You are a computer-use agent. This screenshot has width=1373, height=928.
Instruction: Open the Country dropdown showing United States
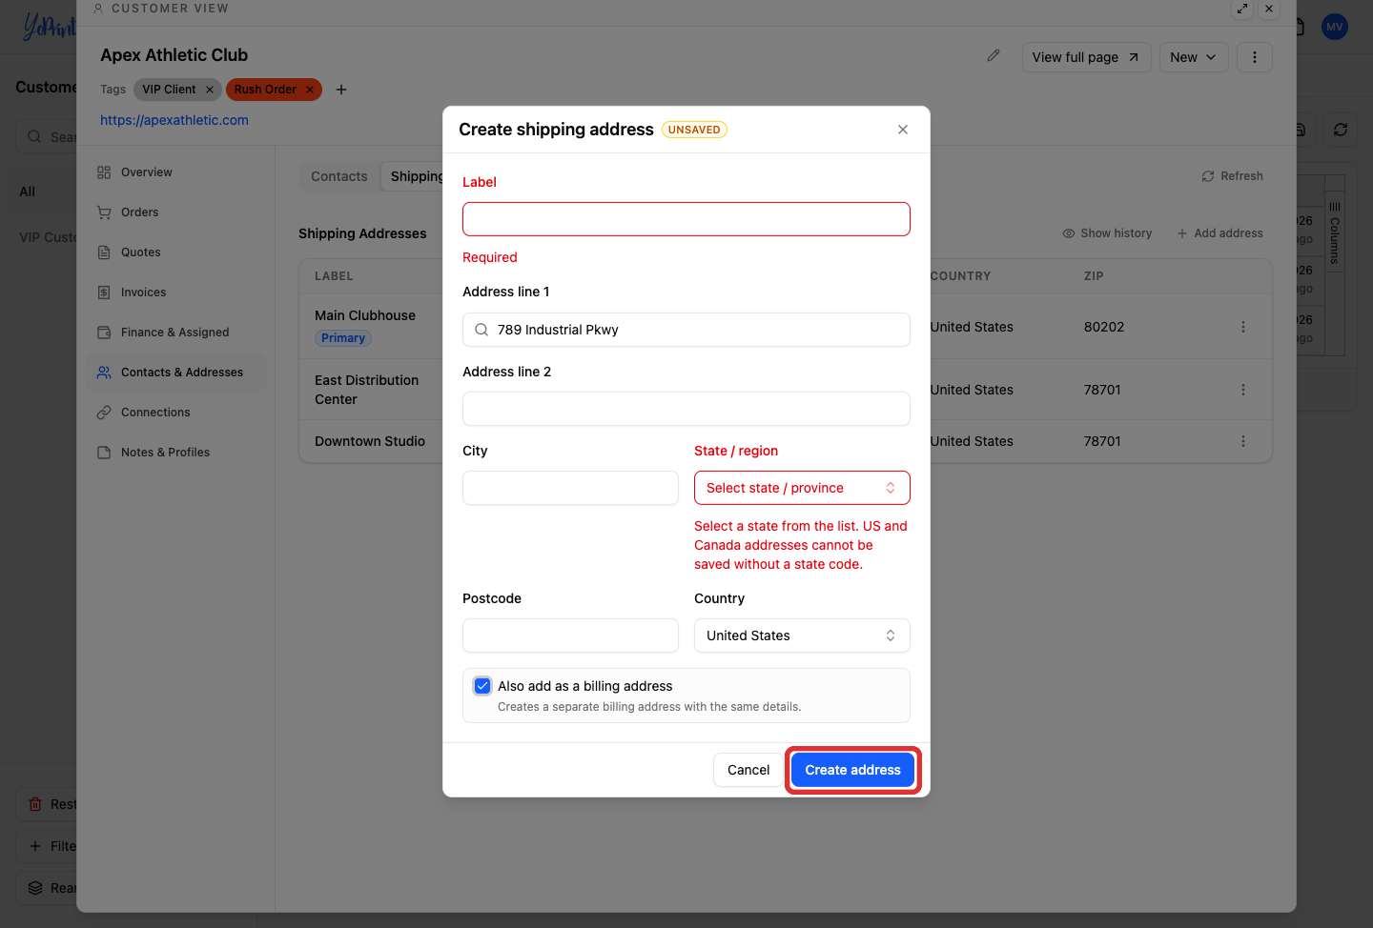click(802, 635)
